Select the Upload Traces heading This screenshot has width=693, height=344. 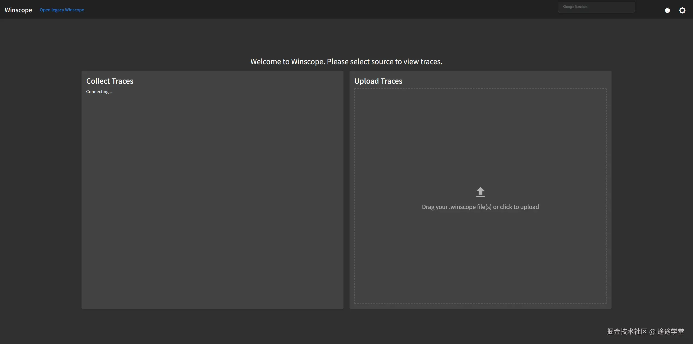(378, 81)
